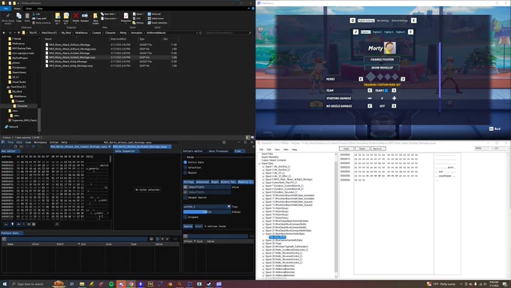
Task: Click the plus button for Starting Damage
Action: click(x=394, y=99)
